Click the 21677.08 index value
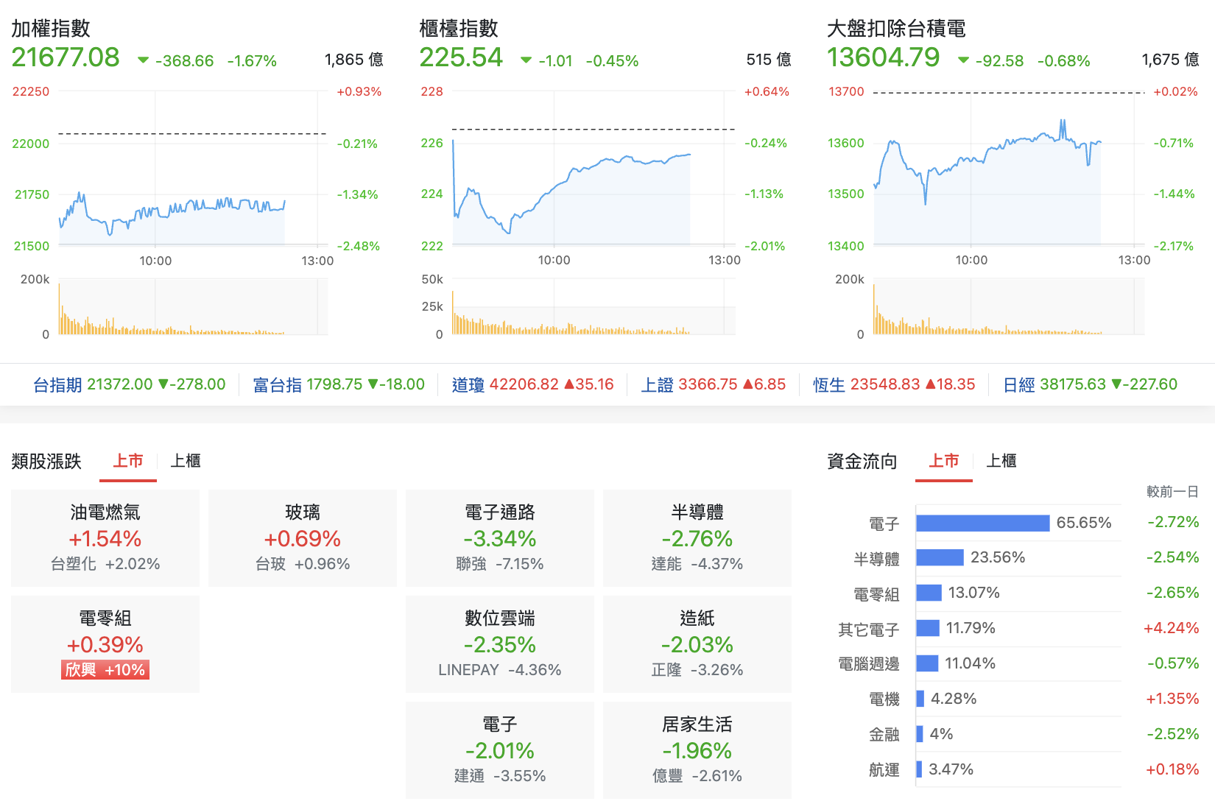The image size is (1215, 804). pyautogui.click(x=66, y=57)
